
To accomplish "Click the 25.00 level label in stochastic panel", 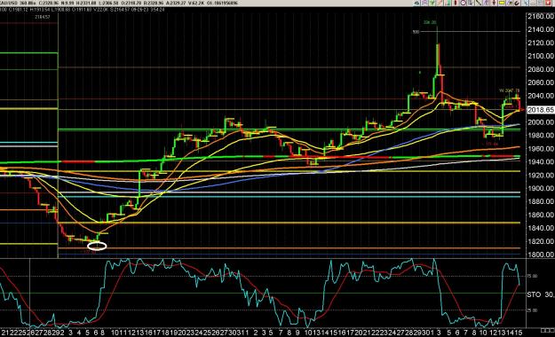I will pos(533,310).
